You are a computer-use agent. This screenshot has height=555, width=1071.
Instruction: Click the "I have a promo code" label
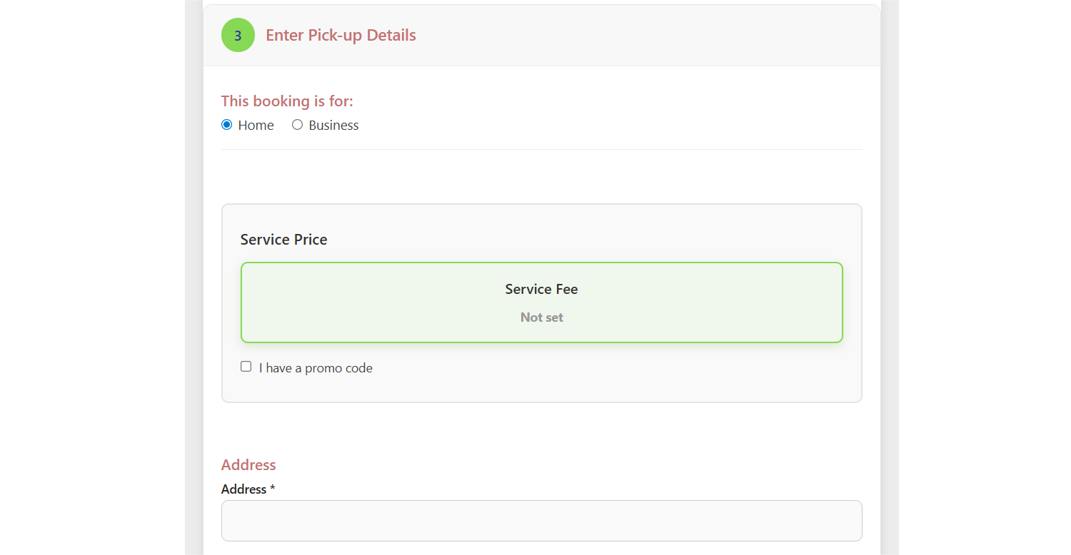point(316,368)
